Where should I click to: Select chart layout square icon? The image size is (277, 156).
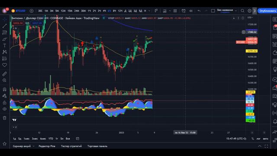pyautogui.click(x=213, y=11)
